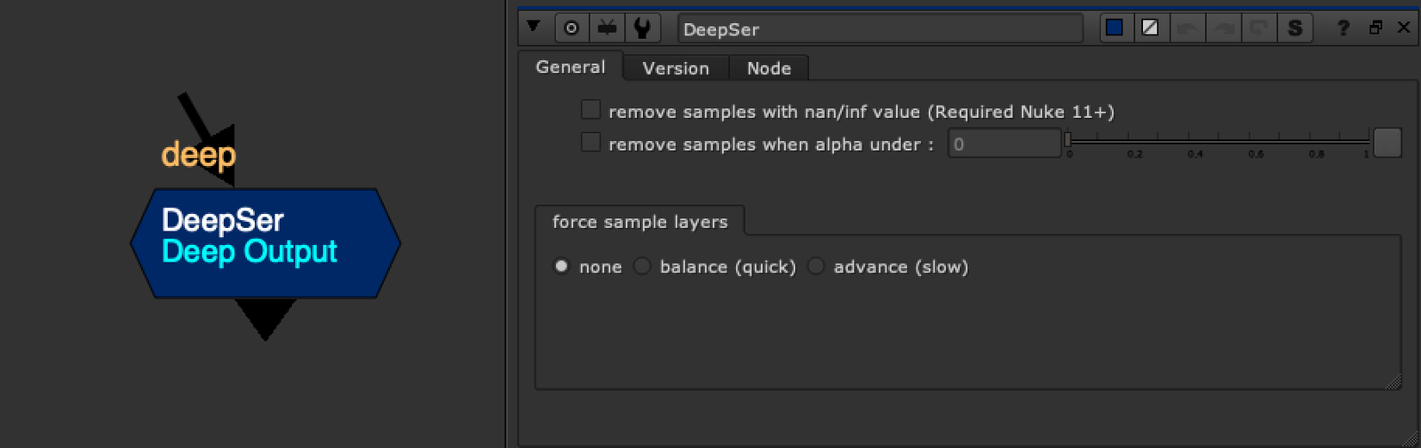Edit the DeepSer node name field

(x=880, y=29)
